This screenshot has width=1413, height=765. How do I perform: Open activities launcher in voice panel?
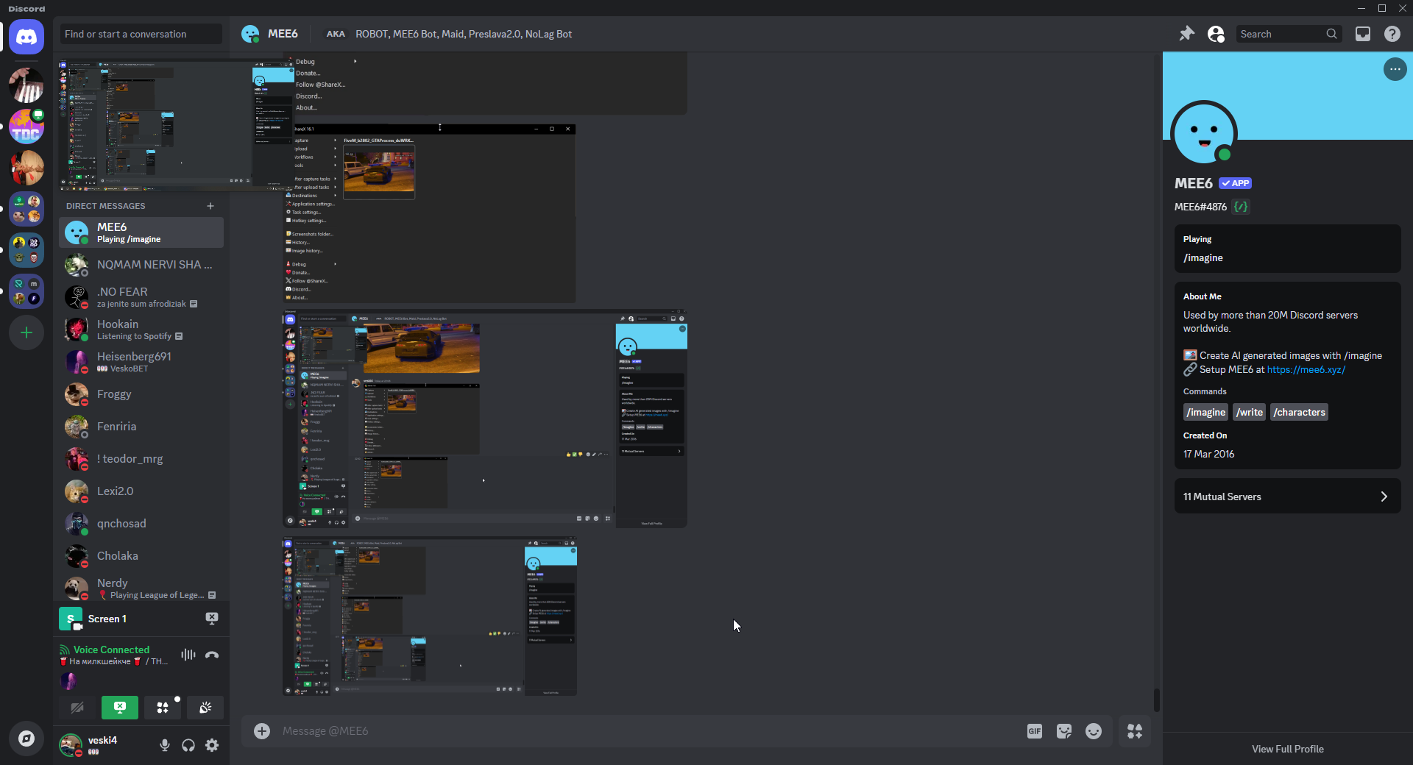[163, 708]
